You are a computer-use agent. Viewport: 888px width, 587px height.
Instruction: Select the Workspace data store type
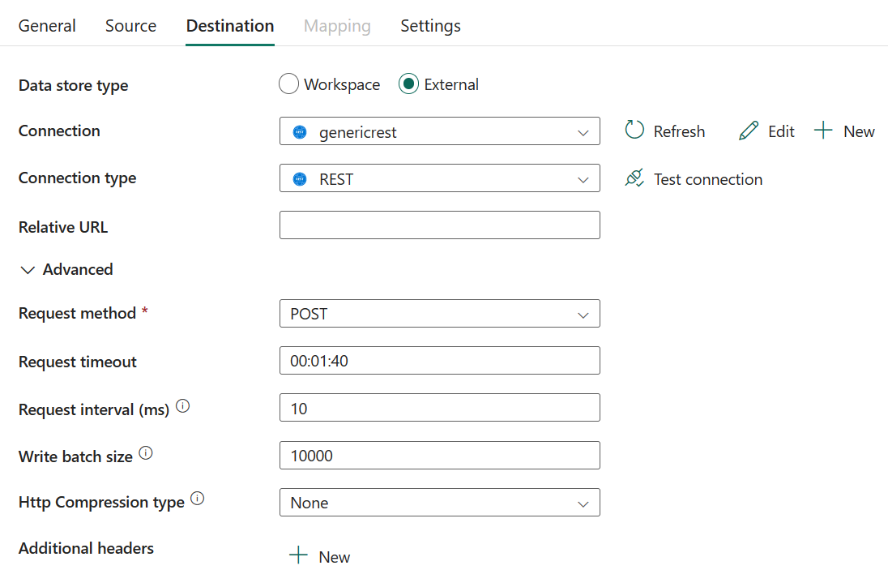tap(288, 84)
